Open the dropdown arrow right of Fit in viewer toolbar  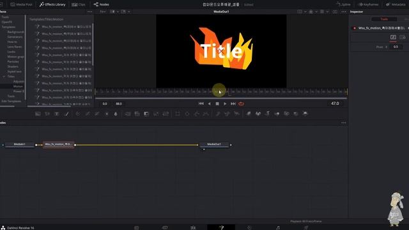(x=118, y=11)
